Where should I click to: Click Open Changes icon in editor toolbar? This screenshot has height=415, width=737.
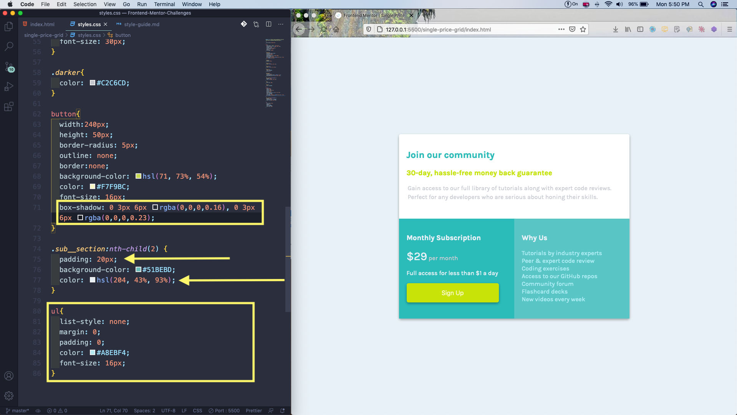click(256, 24)
